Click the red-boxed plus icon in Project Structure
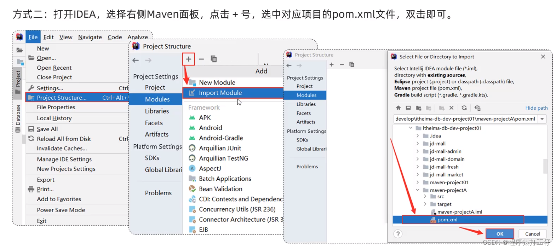Image resolution: width=556 pixels, height=249 pixels. tap(189, 59)
